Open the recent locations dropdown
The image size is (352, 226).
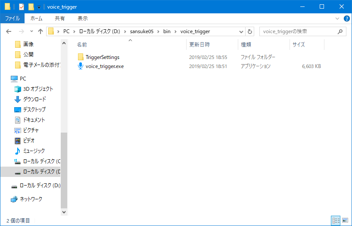pos(31,31)
